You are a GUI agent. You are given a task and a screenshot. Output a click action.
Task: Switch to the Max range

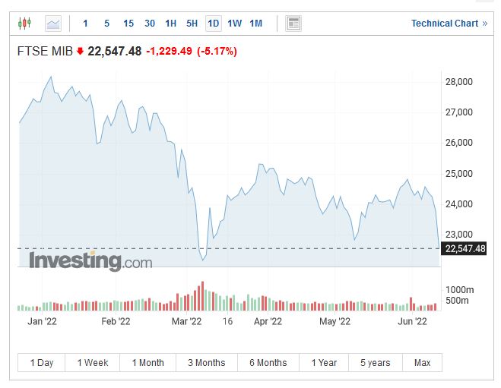422,363
